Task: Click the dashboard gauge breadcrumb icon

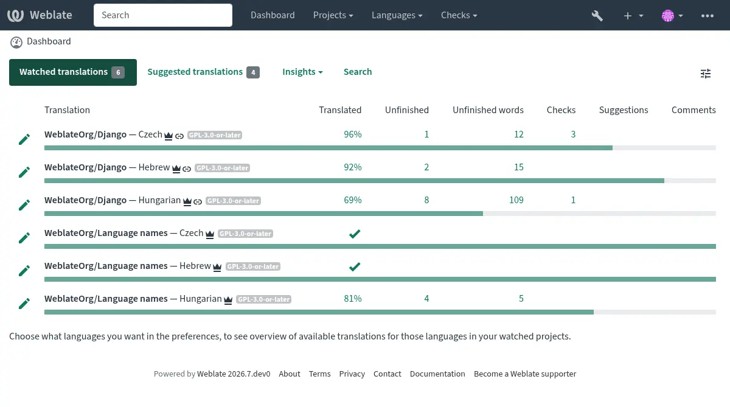Action: [x=16, y=42]
